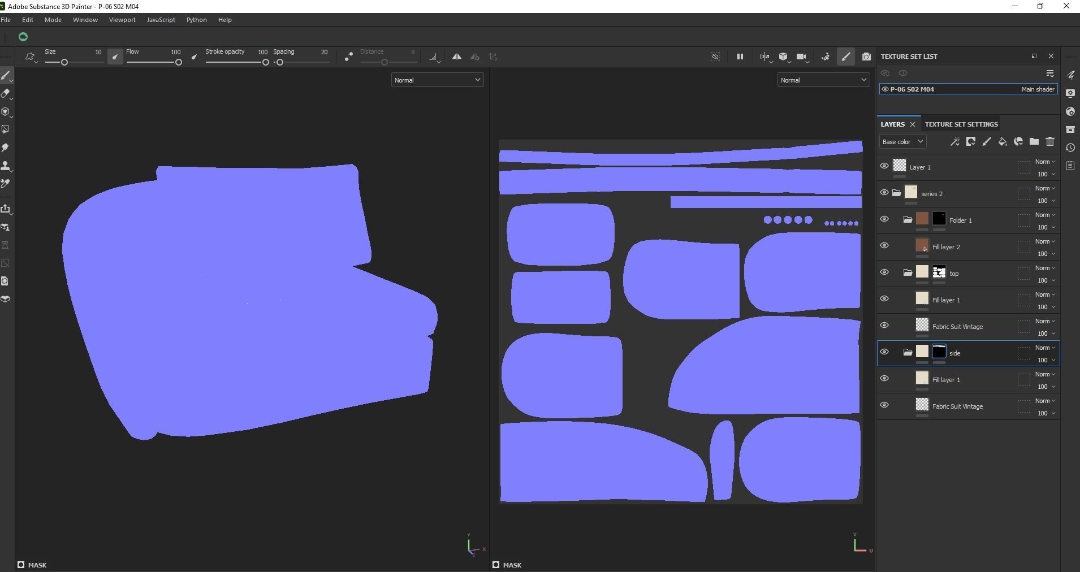Open the Edit menu

pos(28,20)
